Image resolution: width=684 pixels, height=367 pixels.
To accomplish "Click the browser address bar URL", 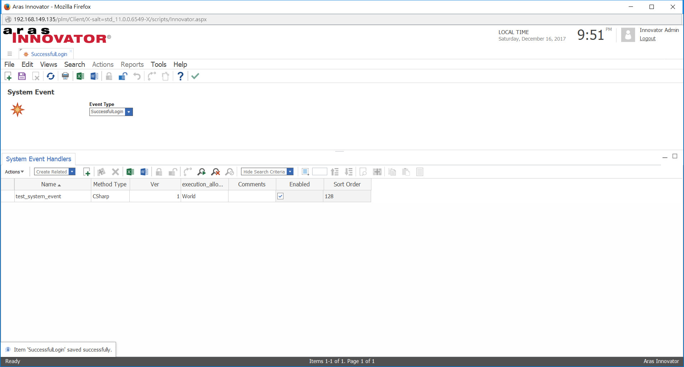I will (x=110, y=19).
